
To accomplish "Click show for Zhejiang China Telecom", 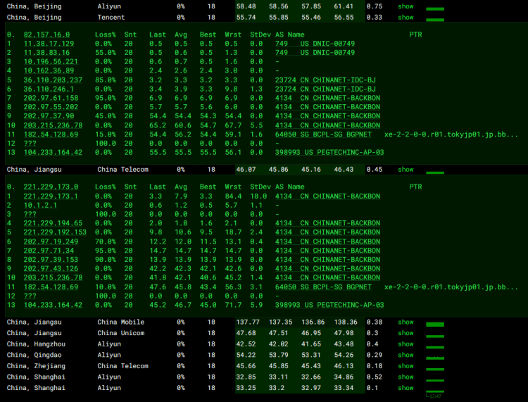I will (406, 366).
